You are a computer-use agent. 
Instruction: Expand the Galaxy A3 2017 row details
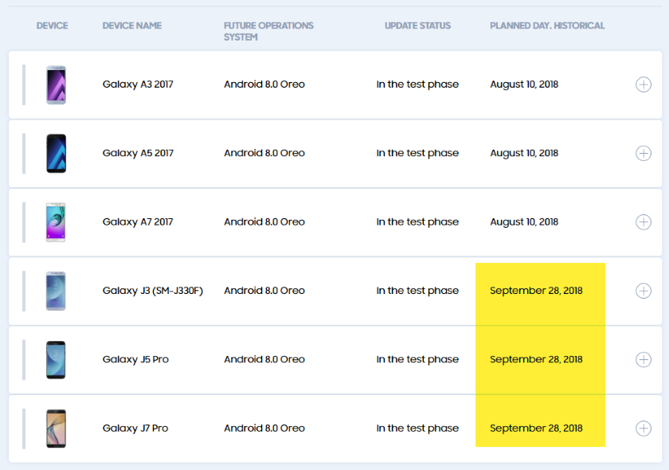(644, 84)
